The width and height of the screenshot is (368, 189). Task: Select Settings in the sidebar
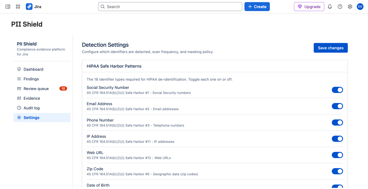point(42,118)
